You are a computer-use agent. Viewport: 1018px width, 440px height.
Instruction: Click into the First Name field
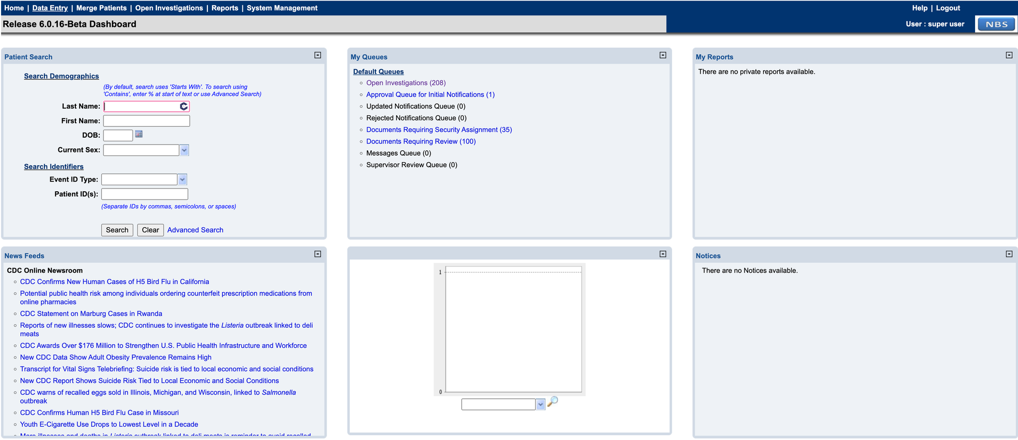(146, 121)
